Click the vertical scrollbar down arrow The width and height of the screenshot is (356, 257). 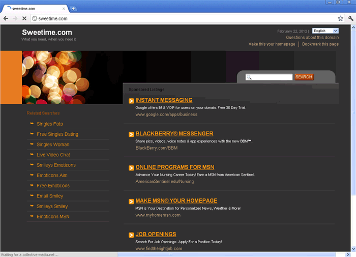[353, 248]
